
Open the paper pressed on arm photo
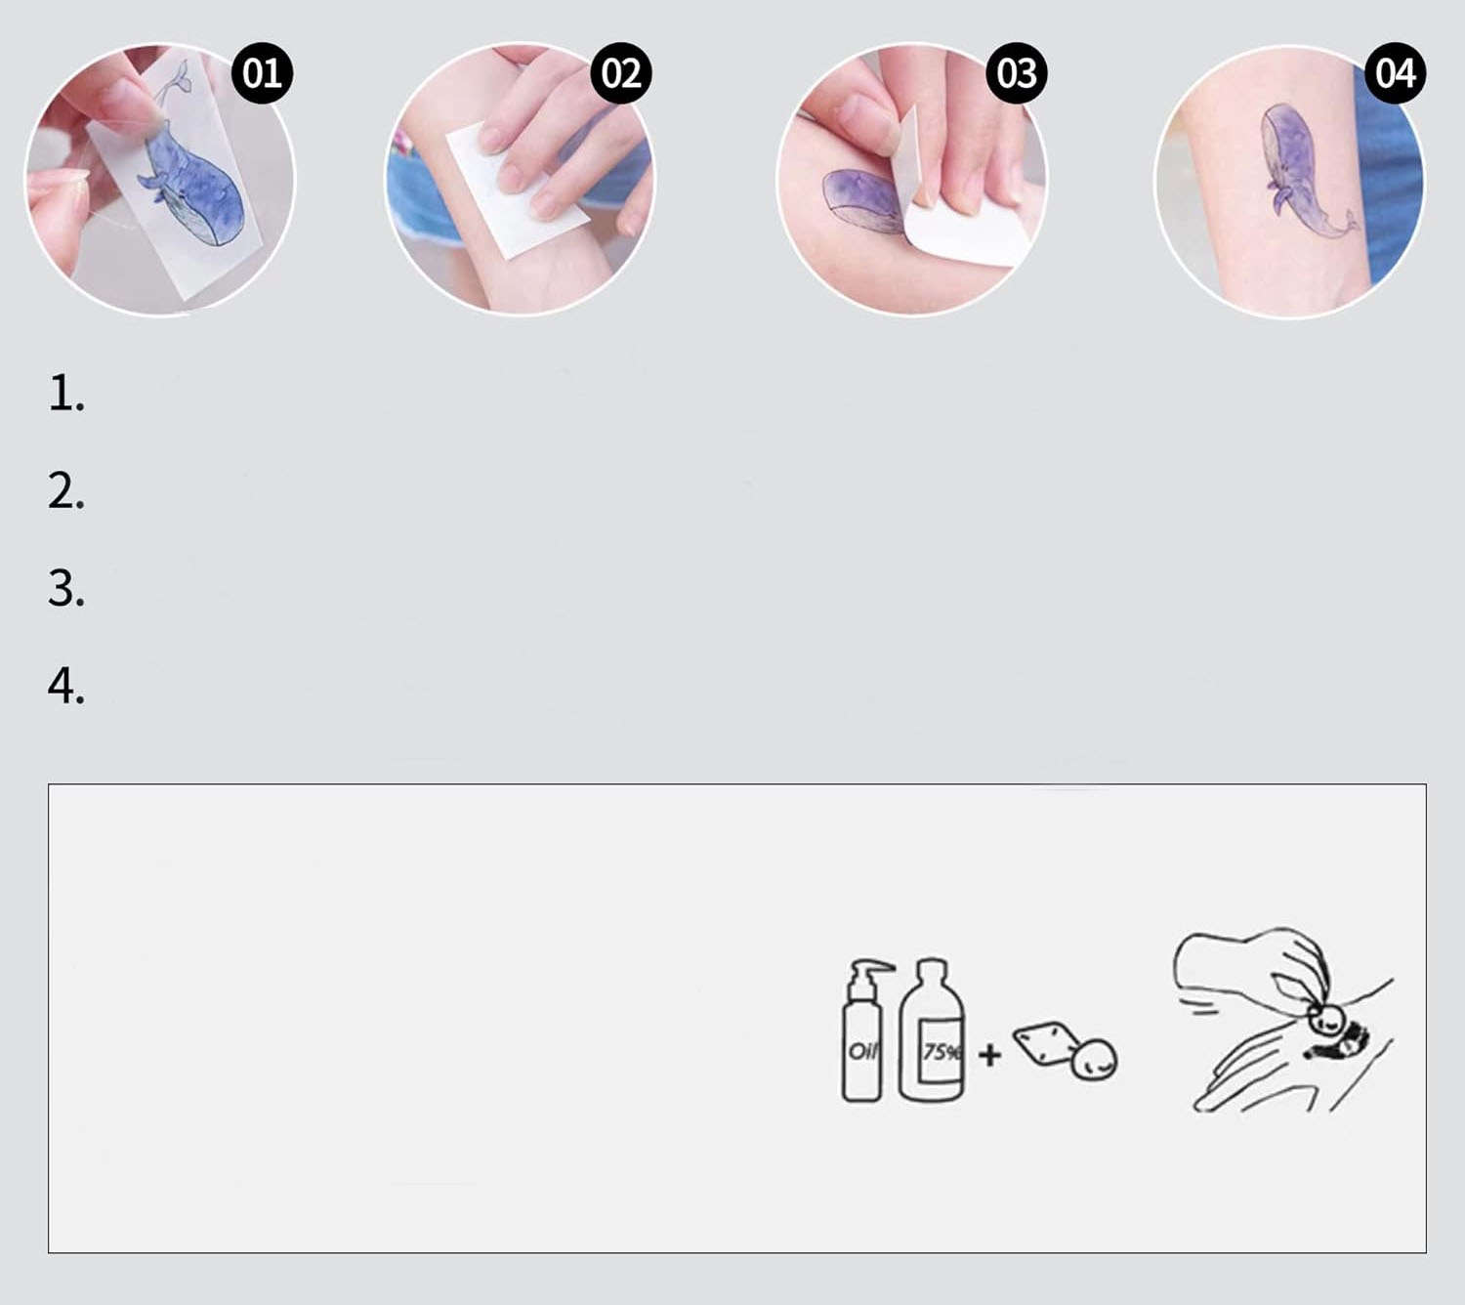click(x=520, y=180)
